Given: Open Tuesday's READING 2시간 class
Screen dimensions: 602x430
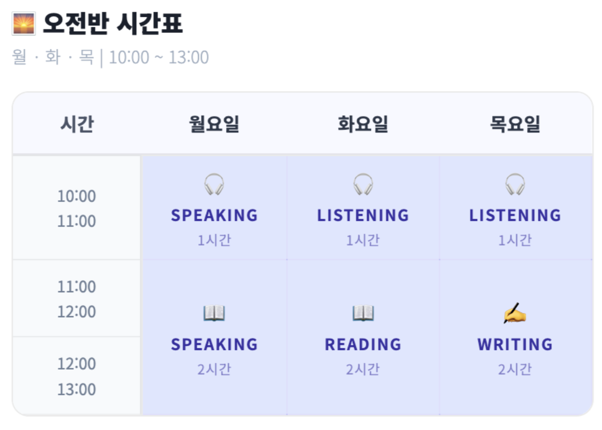Looking at the screenshot, I should [363, 337].
